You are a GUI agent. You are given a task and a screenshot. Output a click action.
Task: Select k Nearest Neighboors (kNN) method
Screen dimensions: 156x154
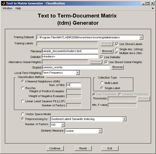pyautogui.click(x=23, y=81)
